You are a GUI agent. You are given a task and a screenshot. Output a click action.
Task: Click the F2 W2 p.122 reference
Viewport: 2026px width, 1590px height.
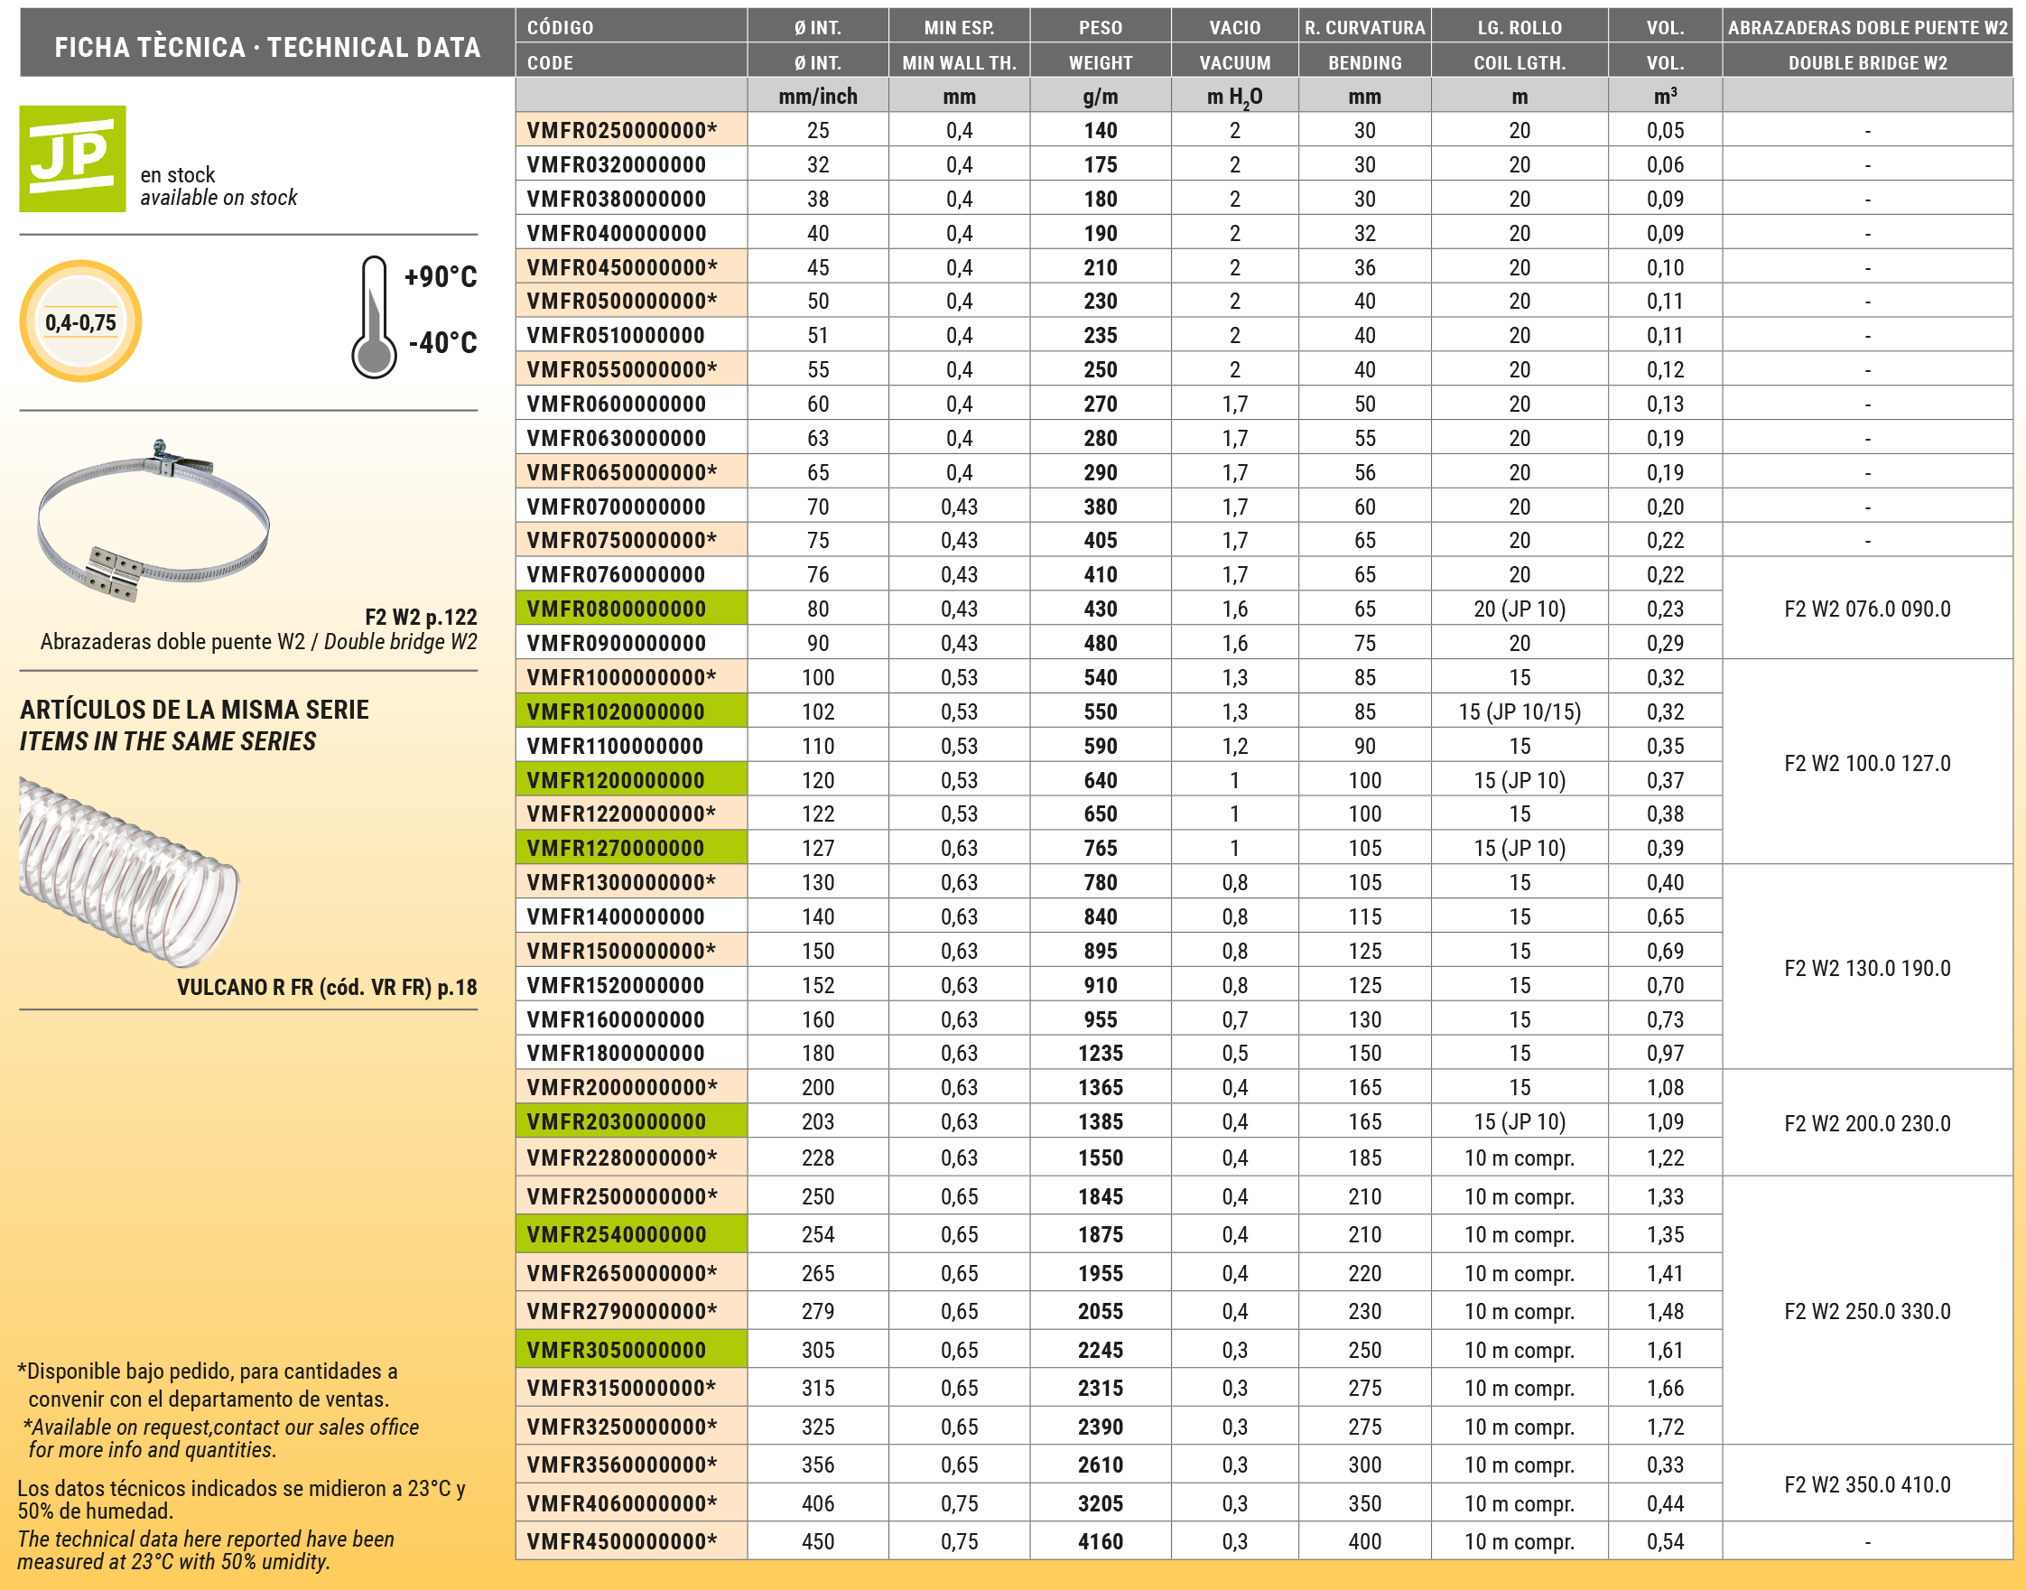click(x=420, y=618)
